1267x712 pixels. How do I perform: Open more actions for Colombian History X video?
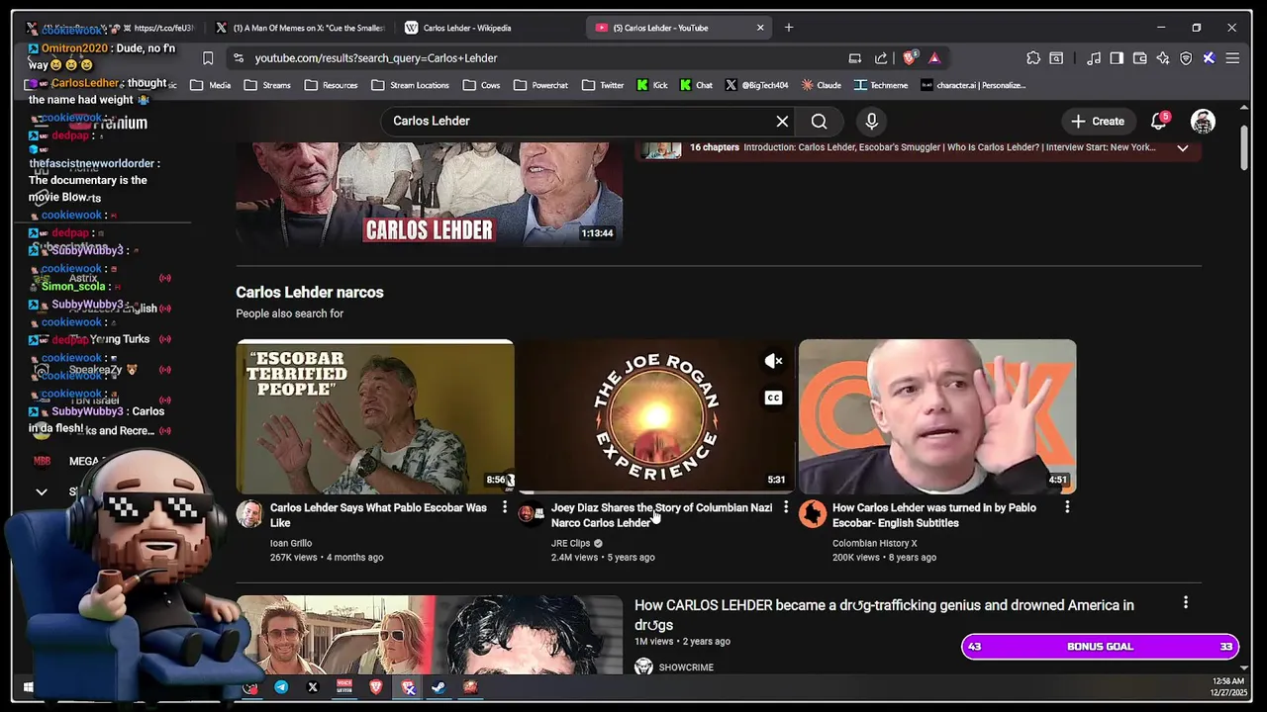[1067, 507]
